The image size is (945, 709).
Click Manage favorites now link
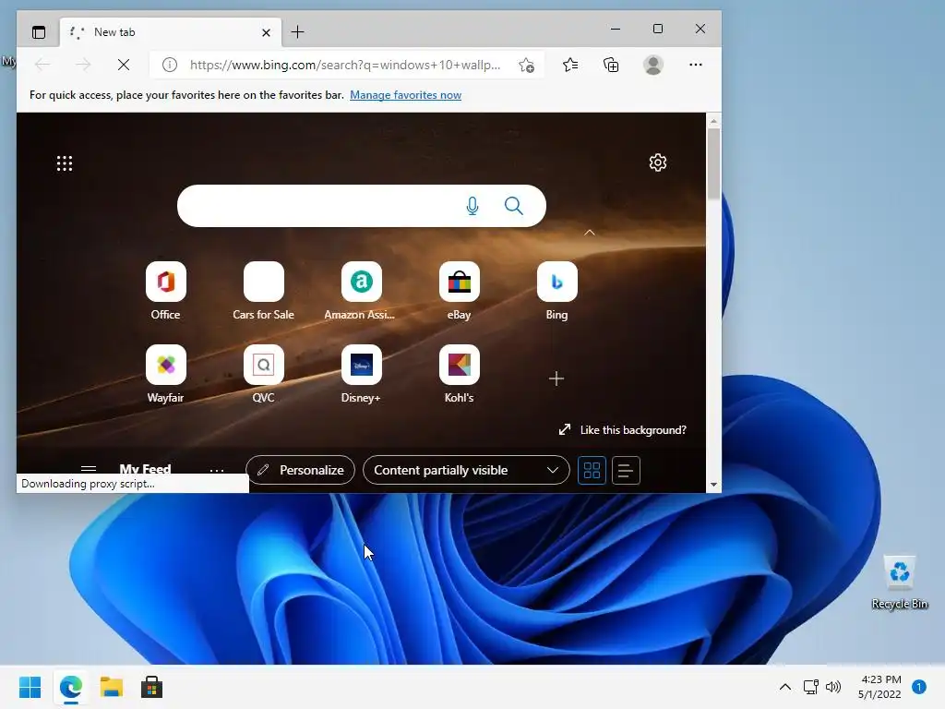406,95
